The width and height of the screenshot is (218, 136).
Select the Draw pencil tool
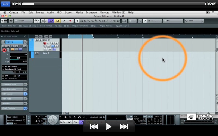107,21
